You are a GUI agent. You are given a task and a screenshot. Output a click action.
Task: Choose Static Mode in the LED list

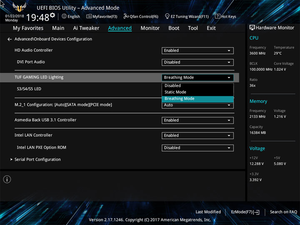click(x=197, y=92)
